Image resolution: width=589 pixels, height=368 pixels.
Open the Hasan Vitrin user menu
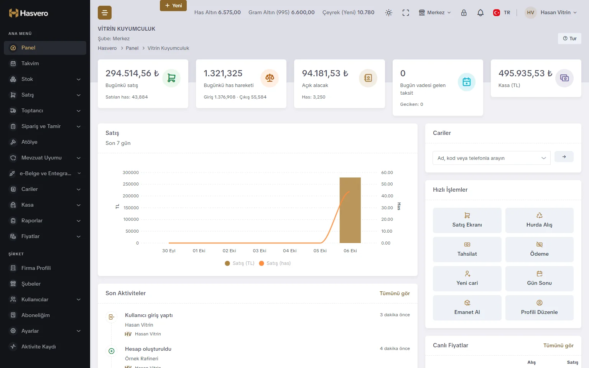tap(551, 13)
